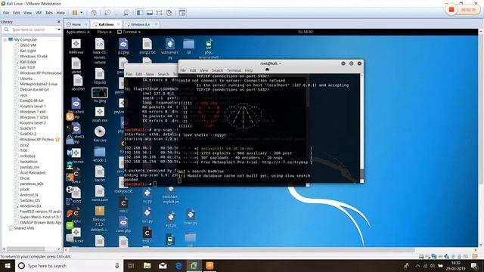Image resolution: width=484 pixels, height=272 pixels.
Task: Open the http.txt desktop file
Action: point(99,76)
